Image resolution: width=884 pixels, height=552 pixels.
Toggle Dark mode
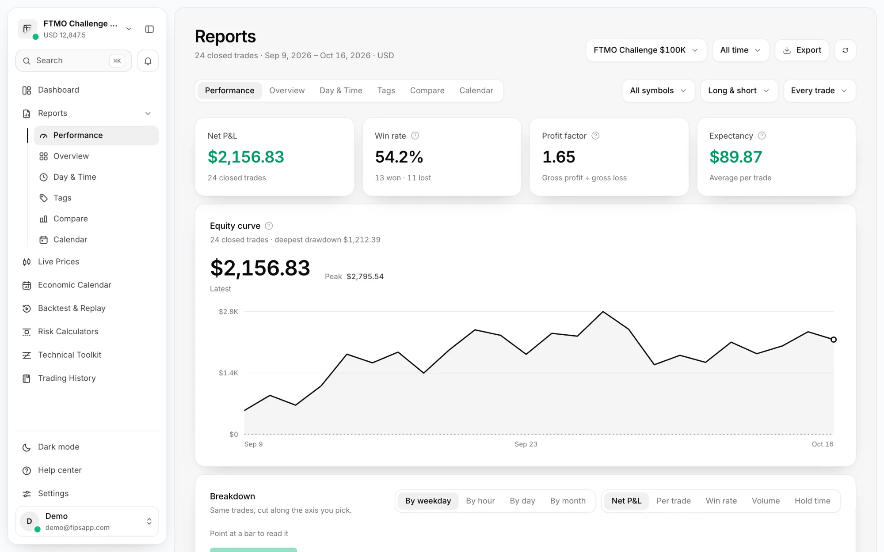click(88, 447)
